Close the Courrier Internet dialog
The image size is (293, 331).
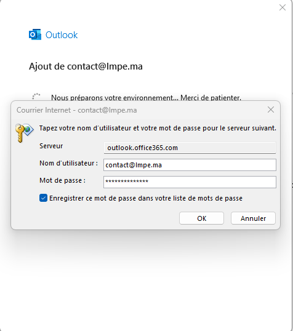(271, 110)
